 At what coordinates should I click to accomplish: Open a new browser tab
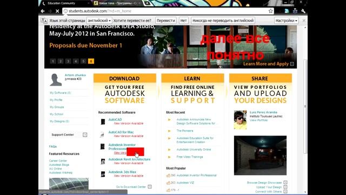pyautogui.click(x=147, y=3)
